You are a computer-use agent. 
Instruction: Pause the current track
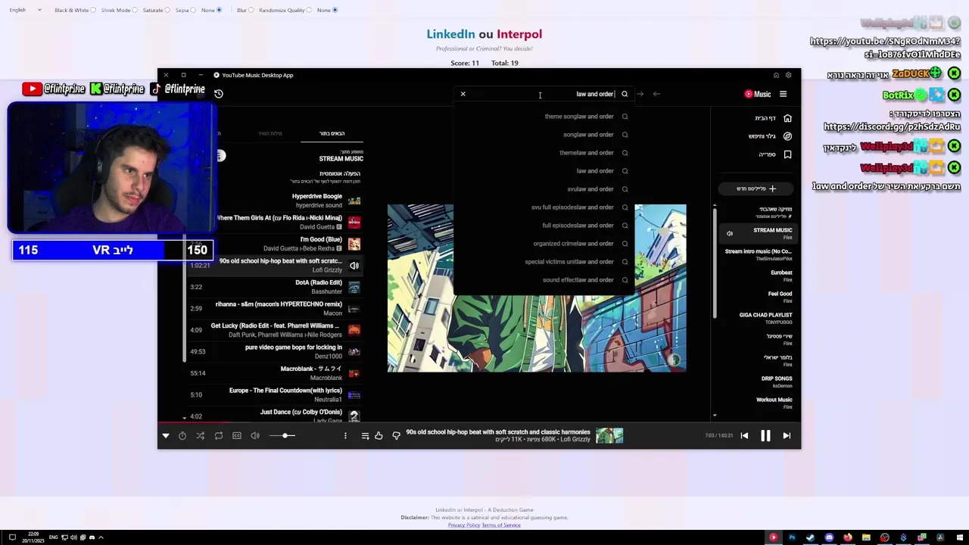click(765, 436)
